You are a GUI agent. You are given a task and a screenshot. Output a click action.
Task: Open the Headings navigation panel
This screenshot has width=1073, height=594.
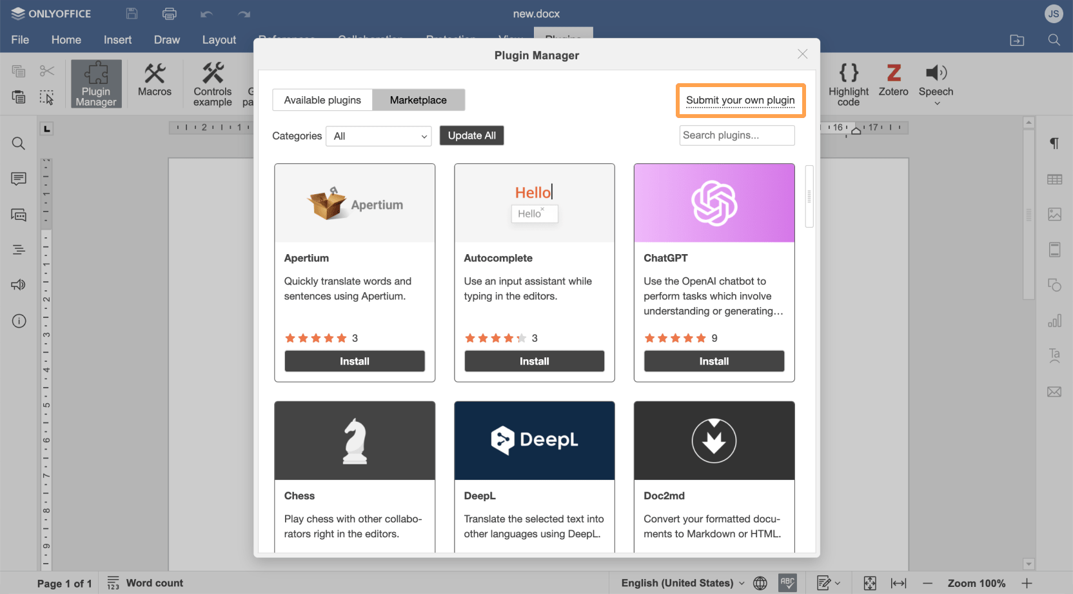(x=19, y=250)
